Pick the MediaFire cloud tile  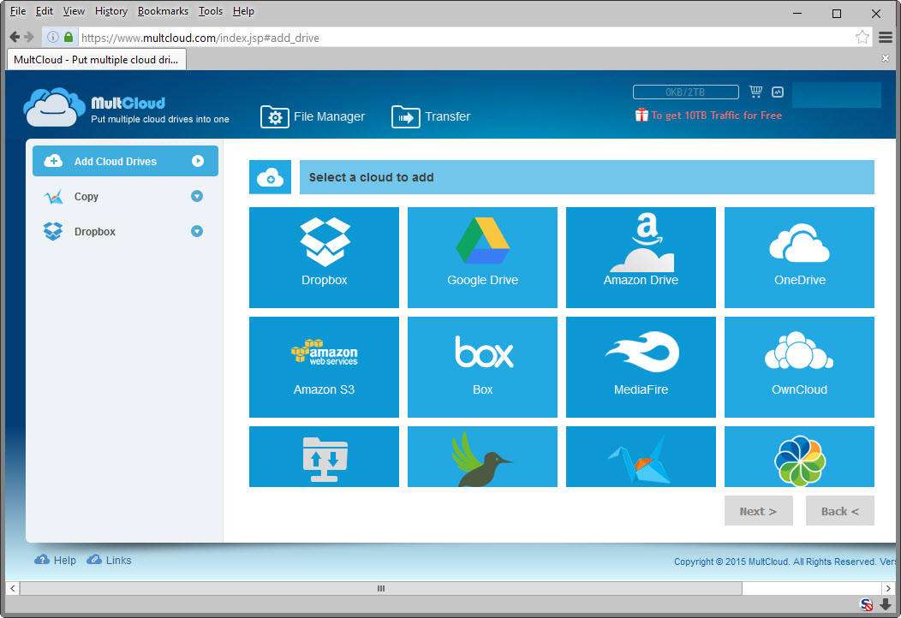click(641, 367)
